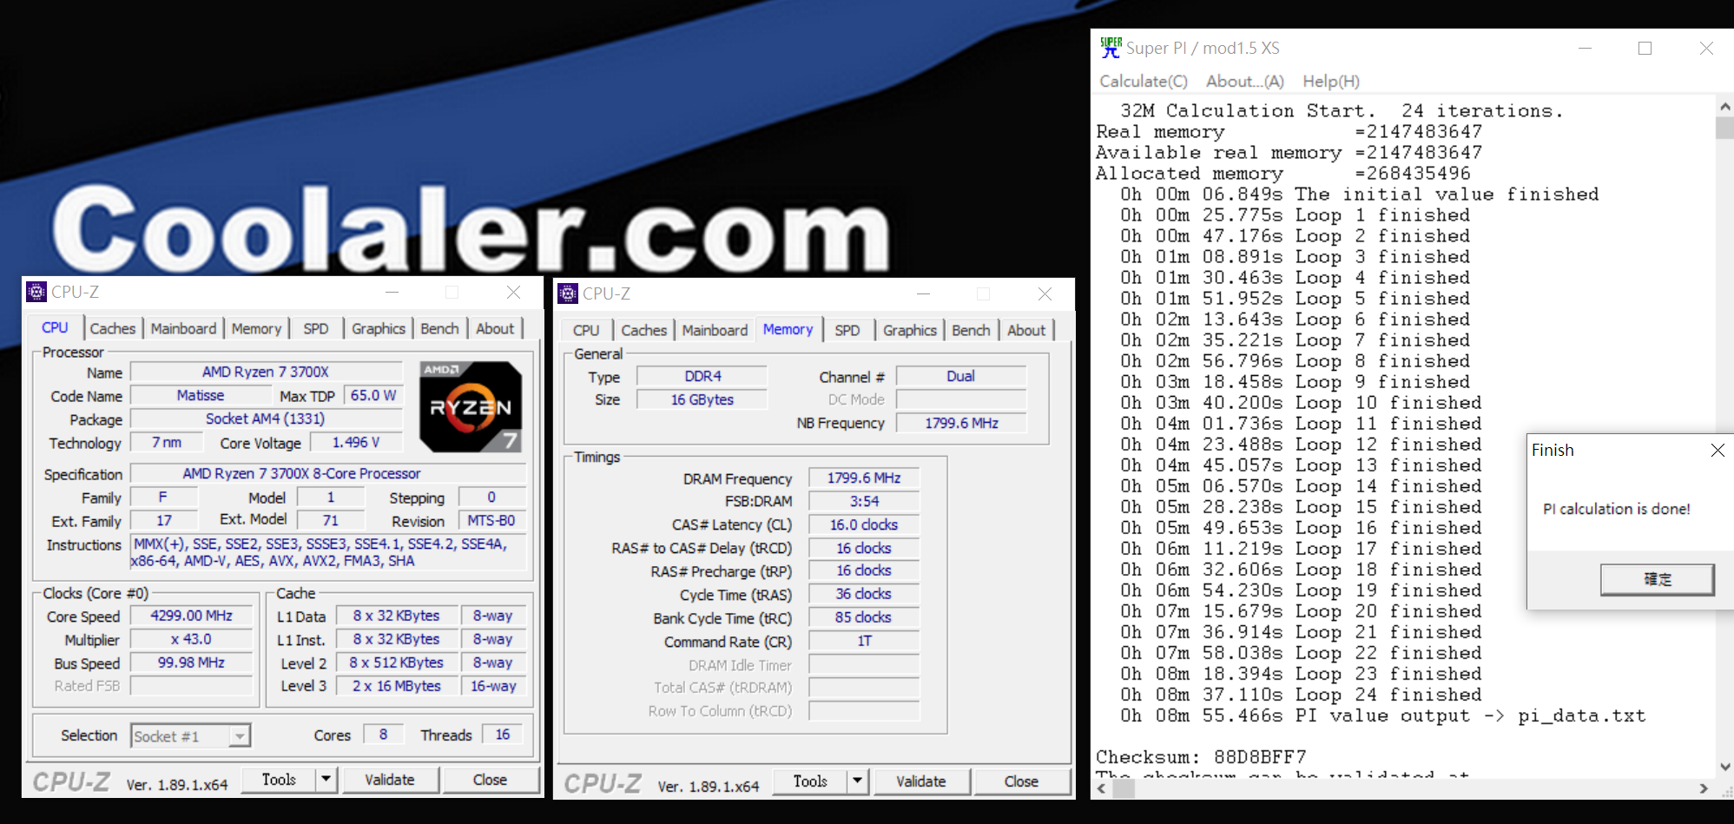Open the Calculate(C) menu in Super PI

(x=1144, y=81)
